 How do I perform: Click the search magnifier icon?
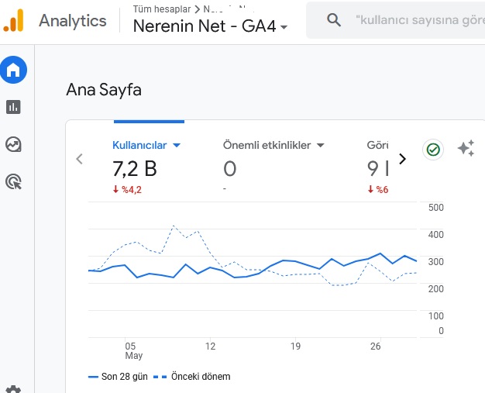click(334, 20)
